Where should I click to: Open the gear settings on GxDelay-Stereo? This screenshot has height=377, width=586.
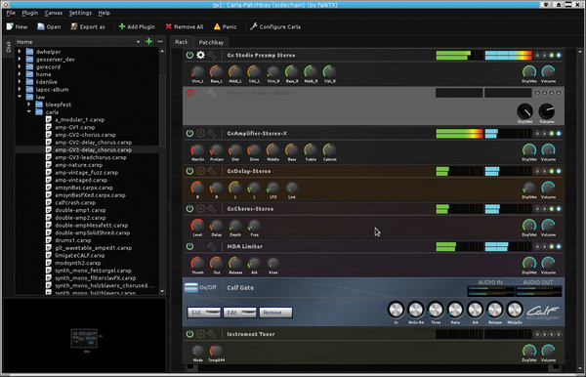(200, 171)
